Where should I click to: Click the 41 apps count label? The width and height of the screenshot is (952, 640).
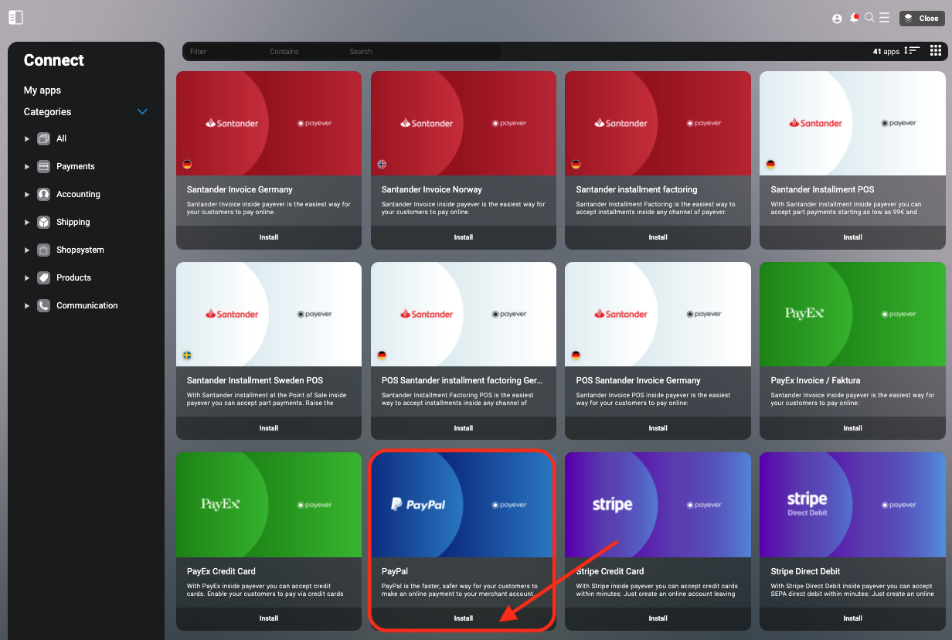(886, 52)
